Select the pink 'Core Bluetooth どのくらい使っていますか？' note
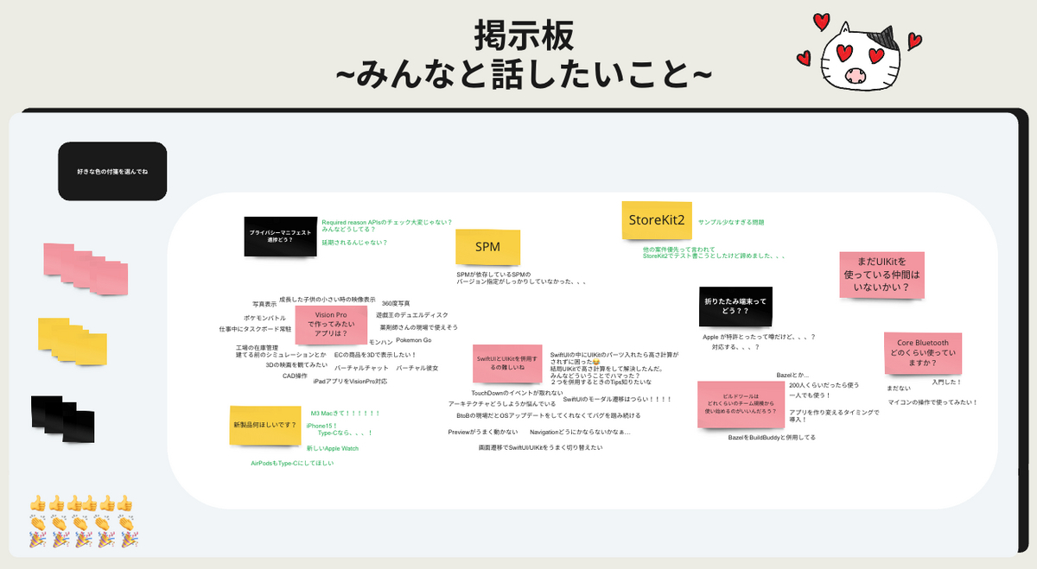Image resolution: width=1037 pixels, height=569 pixels. pyautogui.click(x=922, y=352)
